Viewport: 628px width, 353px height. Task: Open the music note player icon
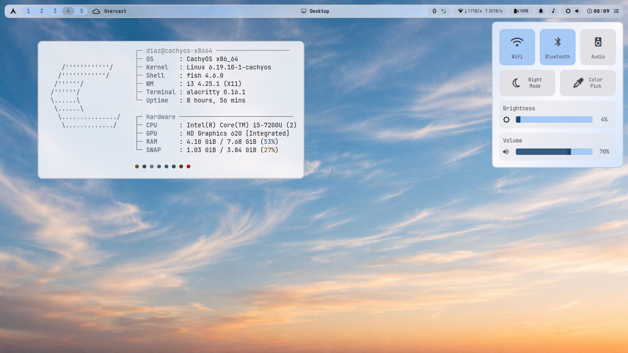(554, 11)
